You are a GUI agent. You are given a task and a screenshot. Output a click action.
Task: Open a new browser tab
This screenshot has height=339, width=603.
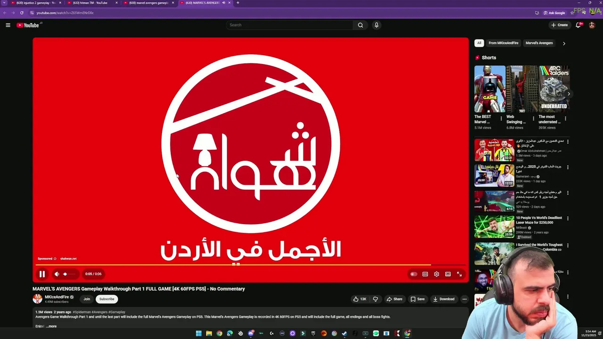click(x=238, y=3)
